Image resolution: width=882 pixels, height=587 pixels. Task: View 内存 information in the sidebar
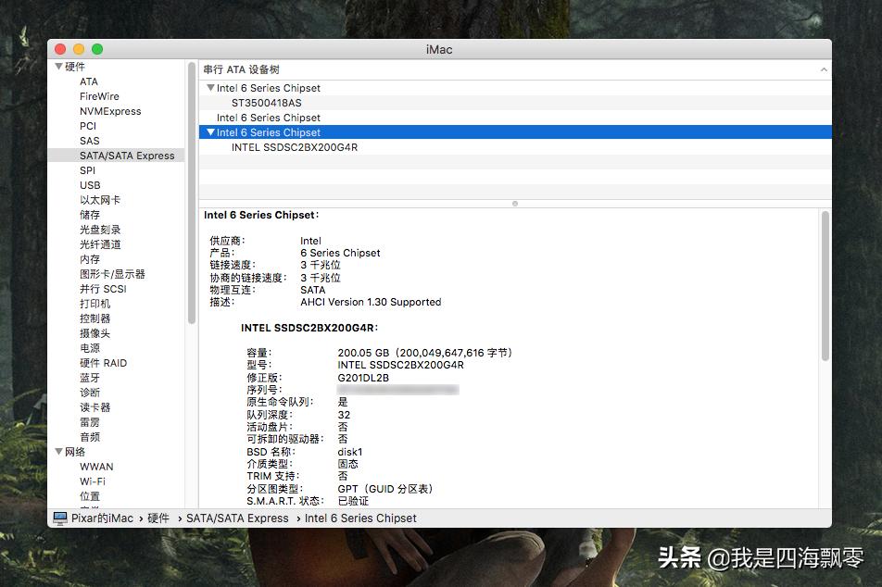coord(89,259)
